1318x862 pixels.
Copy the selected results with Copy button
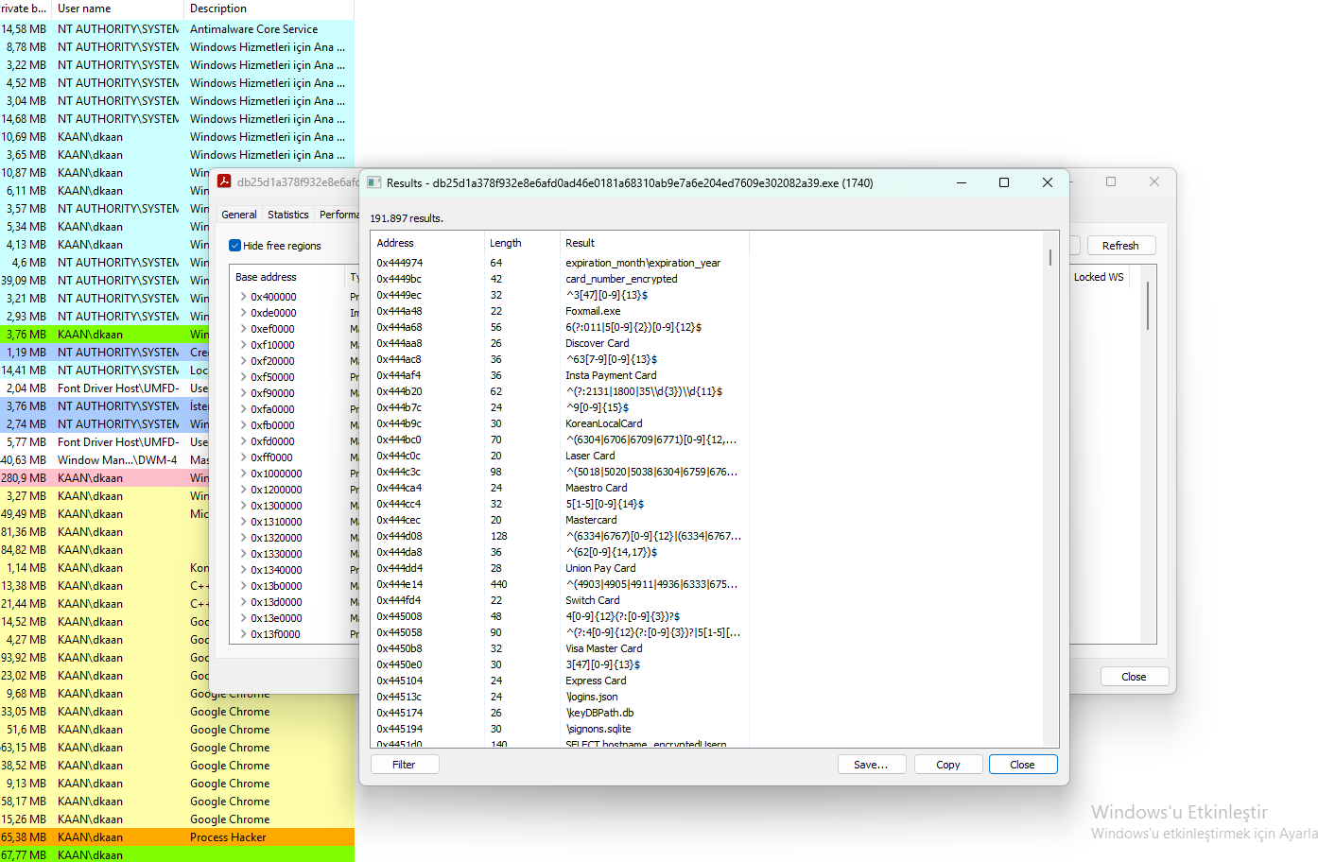click(x=948, y=765)
